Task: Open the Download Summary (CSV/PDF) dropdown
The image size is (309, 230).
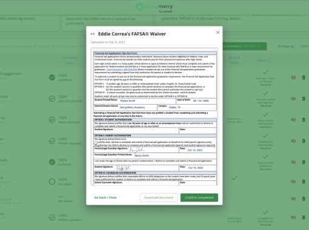Action: (244, 46)
